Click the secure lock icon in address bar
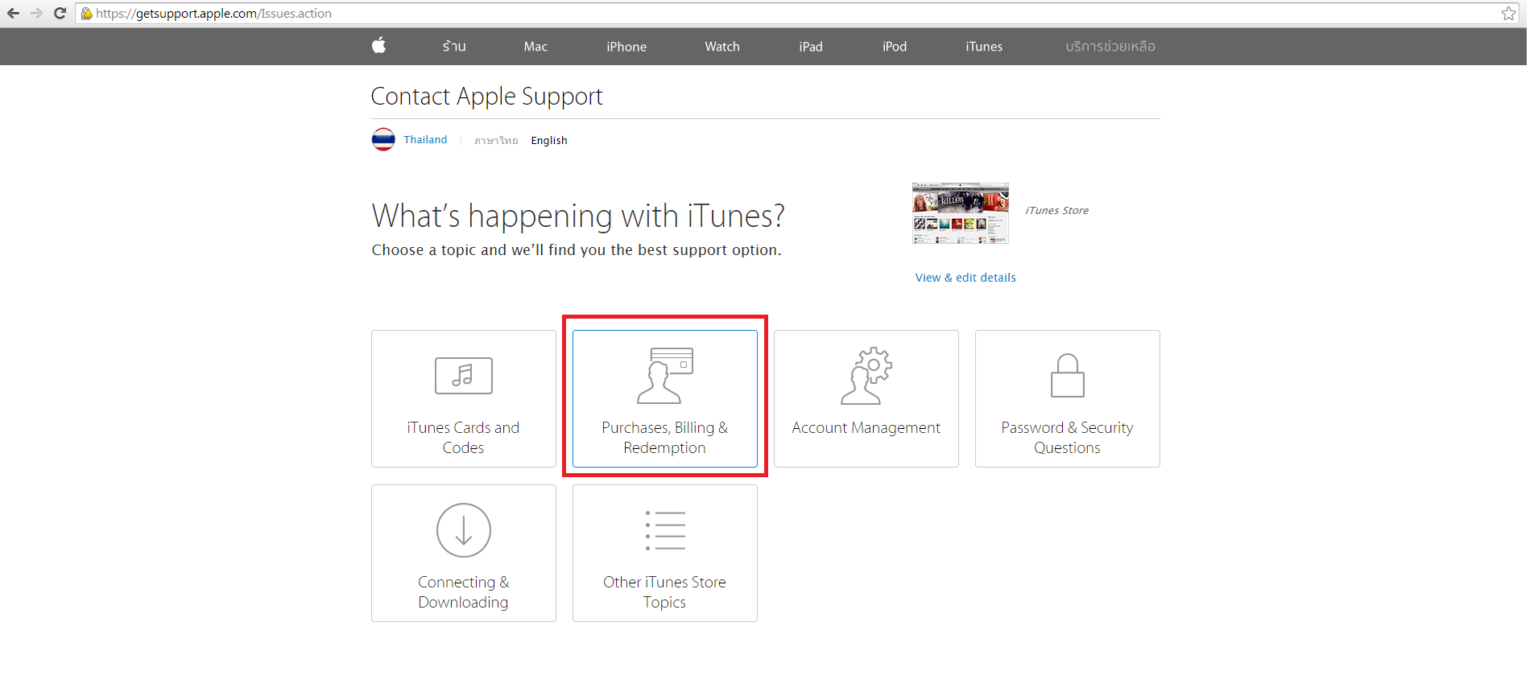The width and height of the screenshot is (1538, 684). (x=87, y=13)
